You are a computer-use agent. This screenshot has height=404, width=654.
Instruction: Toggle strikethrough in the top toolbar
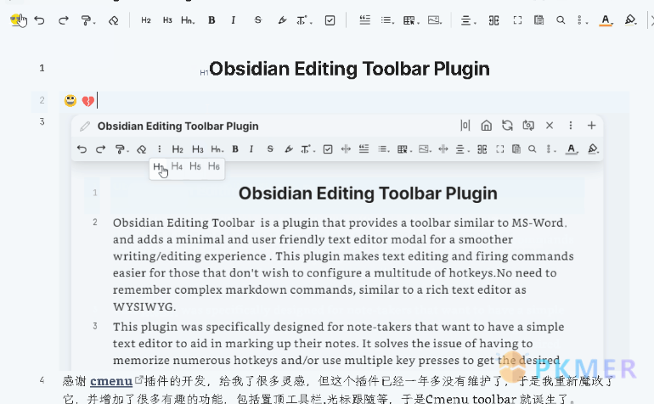tap(257, 20)
